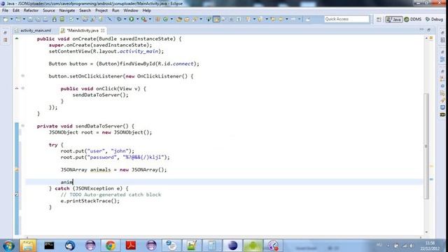Open the Search menu

click(x=85, y=10)
